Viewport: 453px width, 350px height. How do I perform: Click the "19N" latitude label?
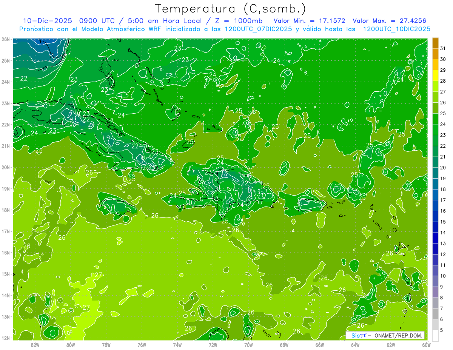pos(5,188)
